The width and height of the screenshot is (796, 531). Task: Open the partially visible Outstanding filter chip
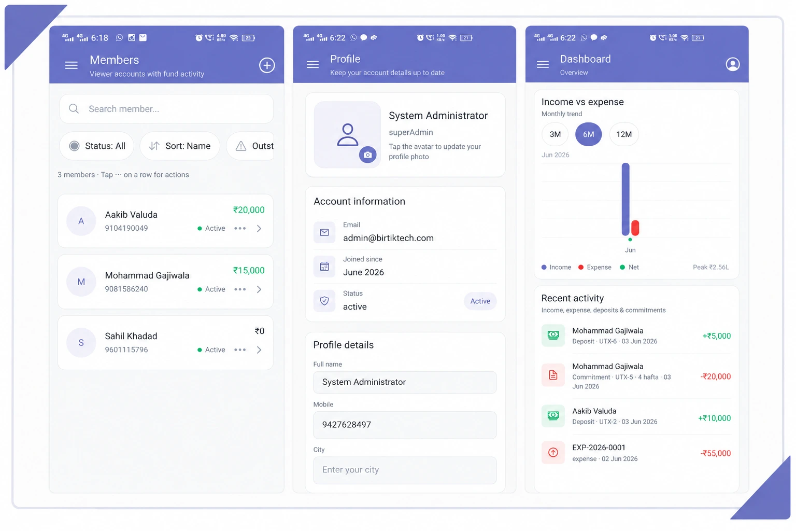pos(250,146)
